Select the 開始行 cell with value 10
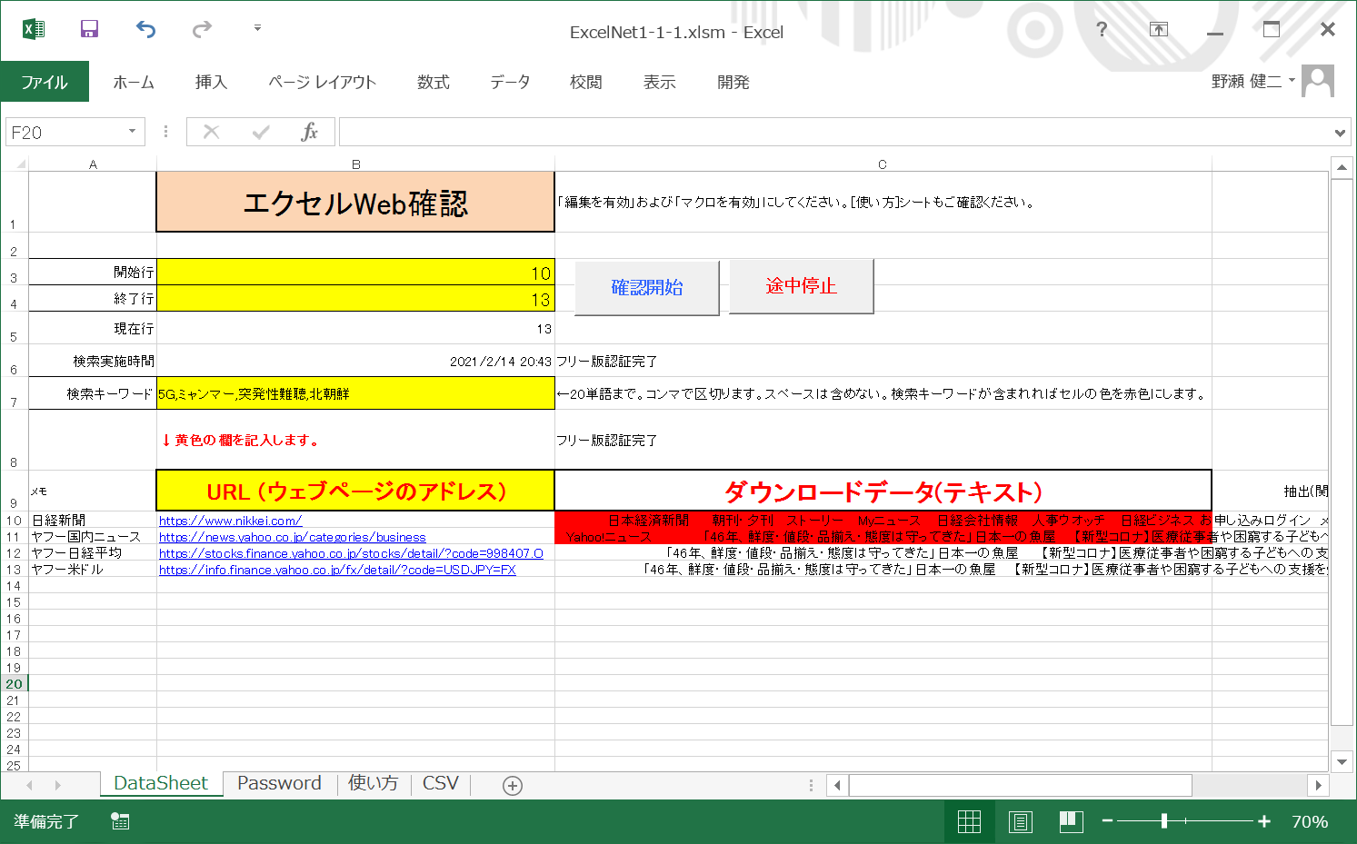This screenshot has height=844, width=1357. [x=355, y=273]
